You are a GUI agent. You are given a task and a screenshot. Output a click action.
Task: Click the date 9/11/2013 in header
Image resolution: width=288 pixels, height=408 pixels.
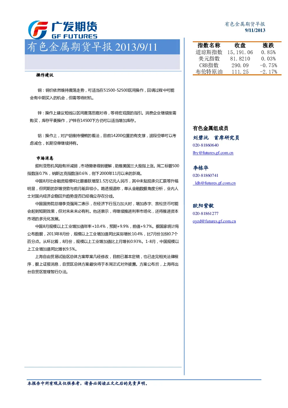pos(255,30)
